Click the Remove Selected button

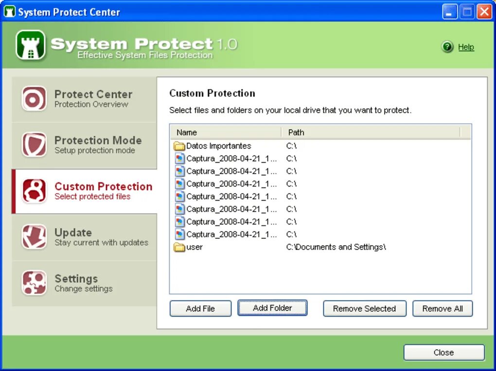coord(364,308)
